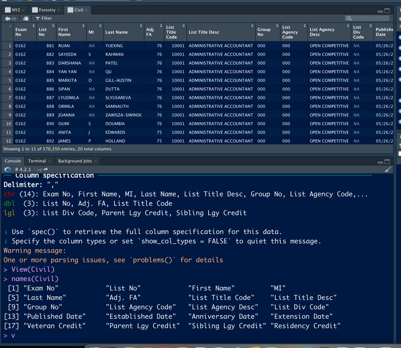Minimize the data viewer pane
Image resolution: width=401 pixels, height=348 pixels.
(x=380, y=11)
